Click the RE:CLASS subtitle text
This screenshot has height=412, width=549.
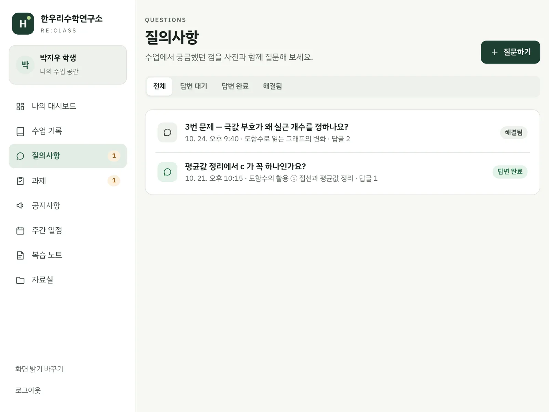pyautogui.click(x=59, y=31)
